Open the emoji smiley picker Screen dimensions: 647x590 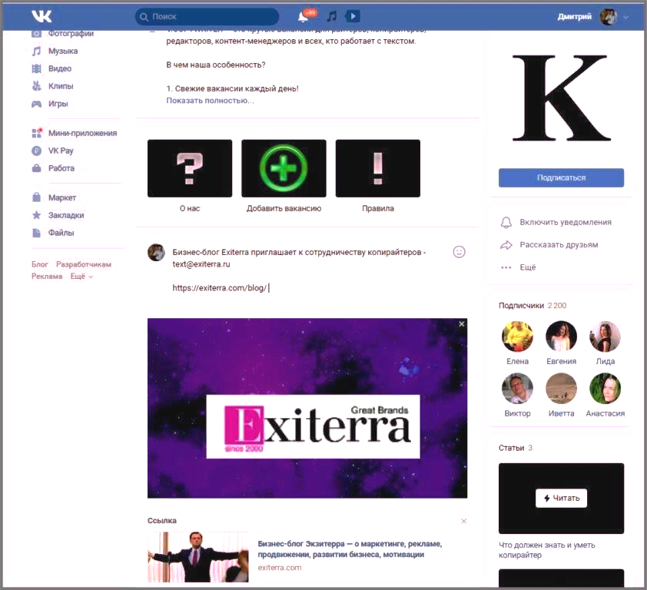460,252
